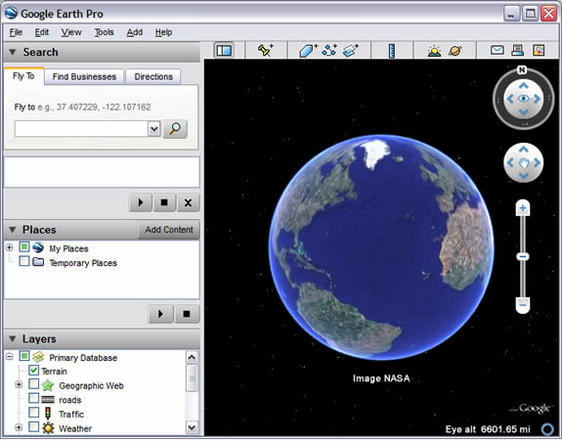Screen dimensions: 562x442
Task: Move up using the hand joystick arrow
Action: tap(523, 149)
